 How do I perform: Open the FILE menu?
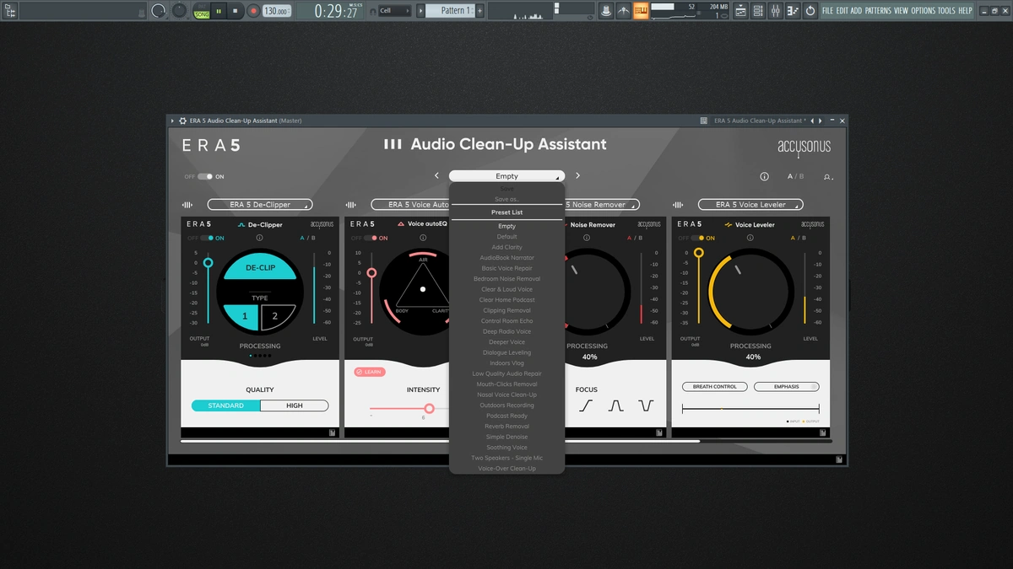828,11
